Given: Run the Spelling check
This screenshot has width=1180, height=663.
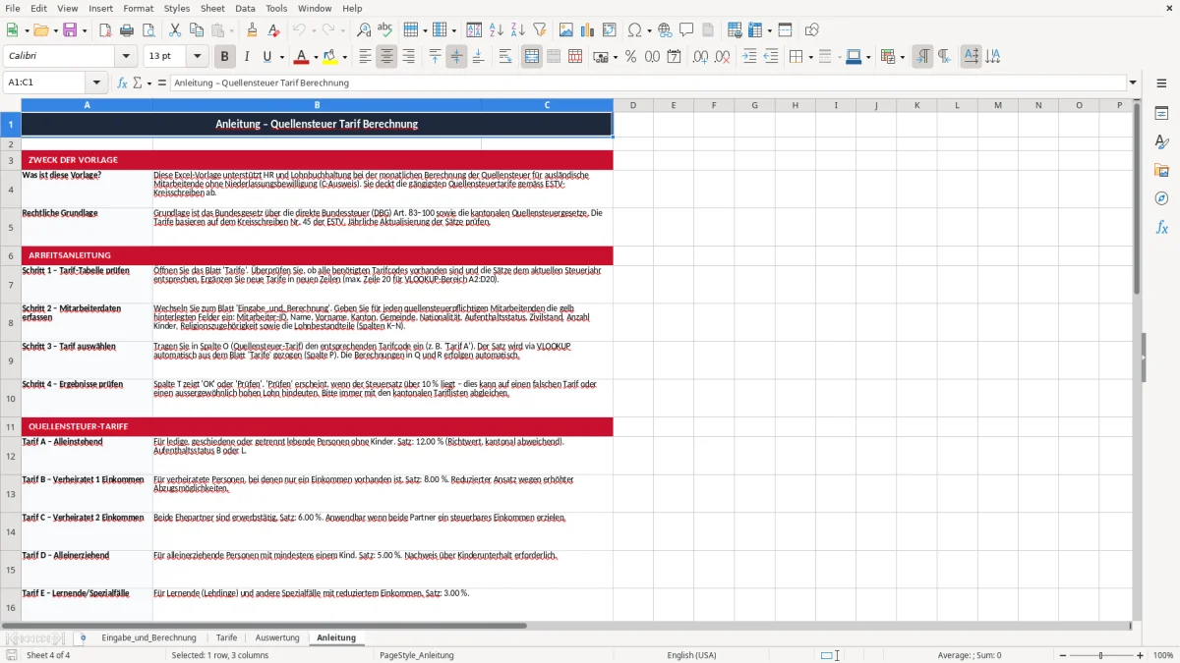Looking at the screenshot, I should point(385,30).
